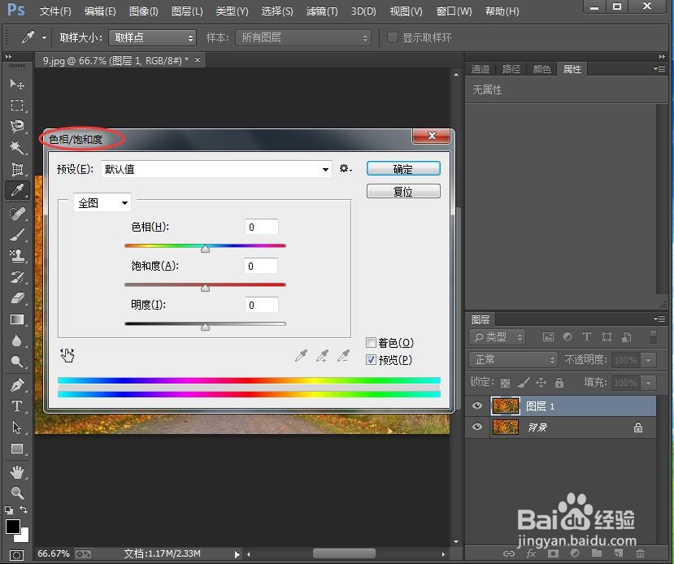Viewport: 674px width, 564px height.
Task: Open the 预设 preset dropdown
Action: [x=216, y=169]
